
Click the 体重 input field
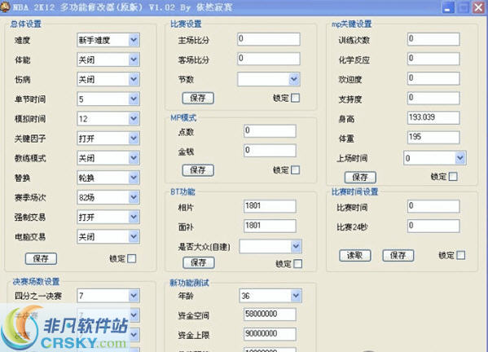[x=433, y=138]
